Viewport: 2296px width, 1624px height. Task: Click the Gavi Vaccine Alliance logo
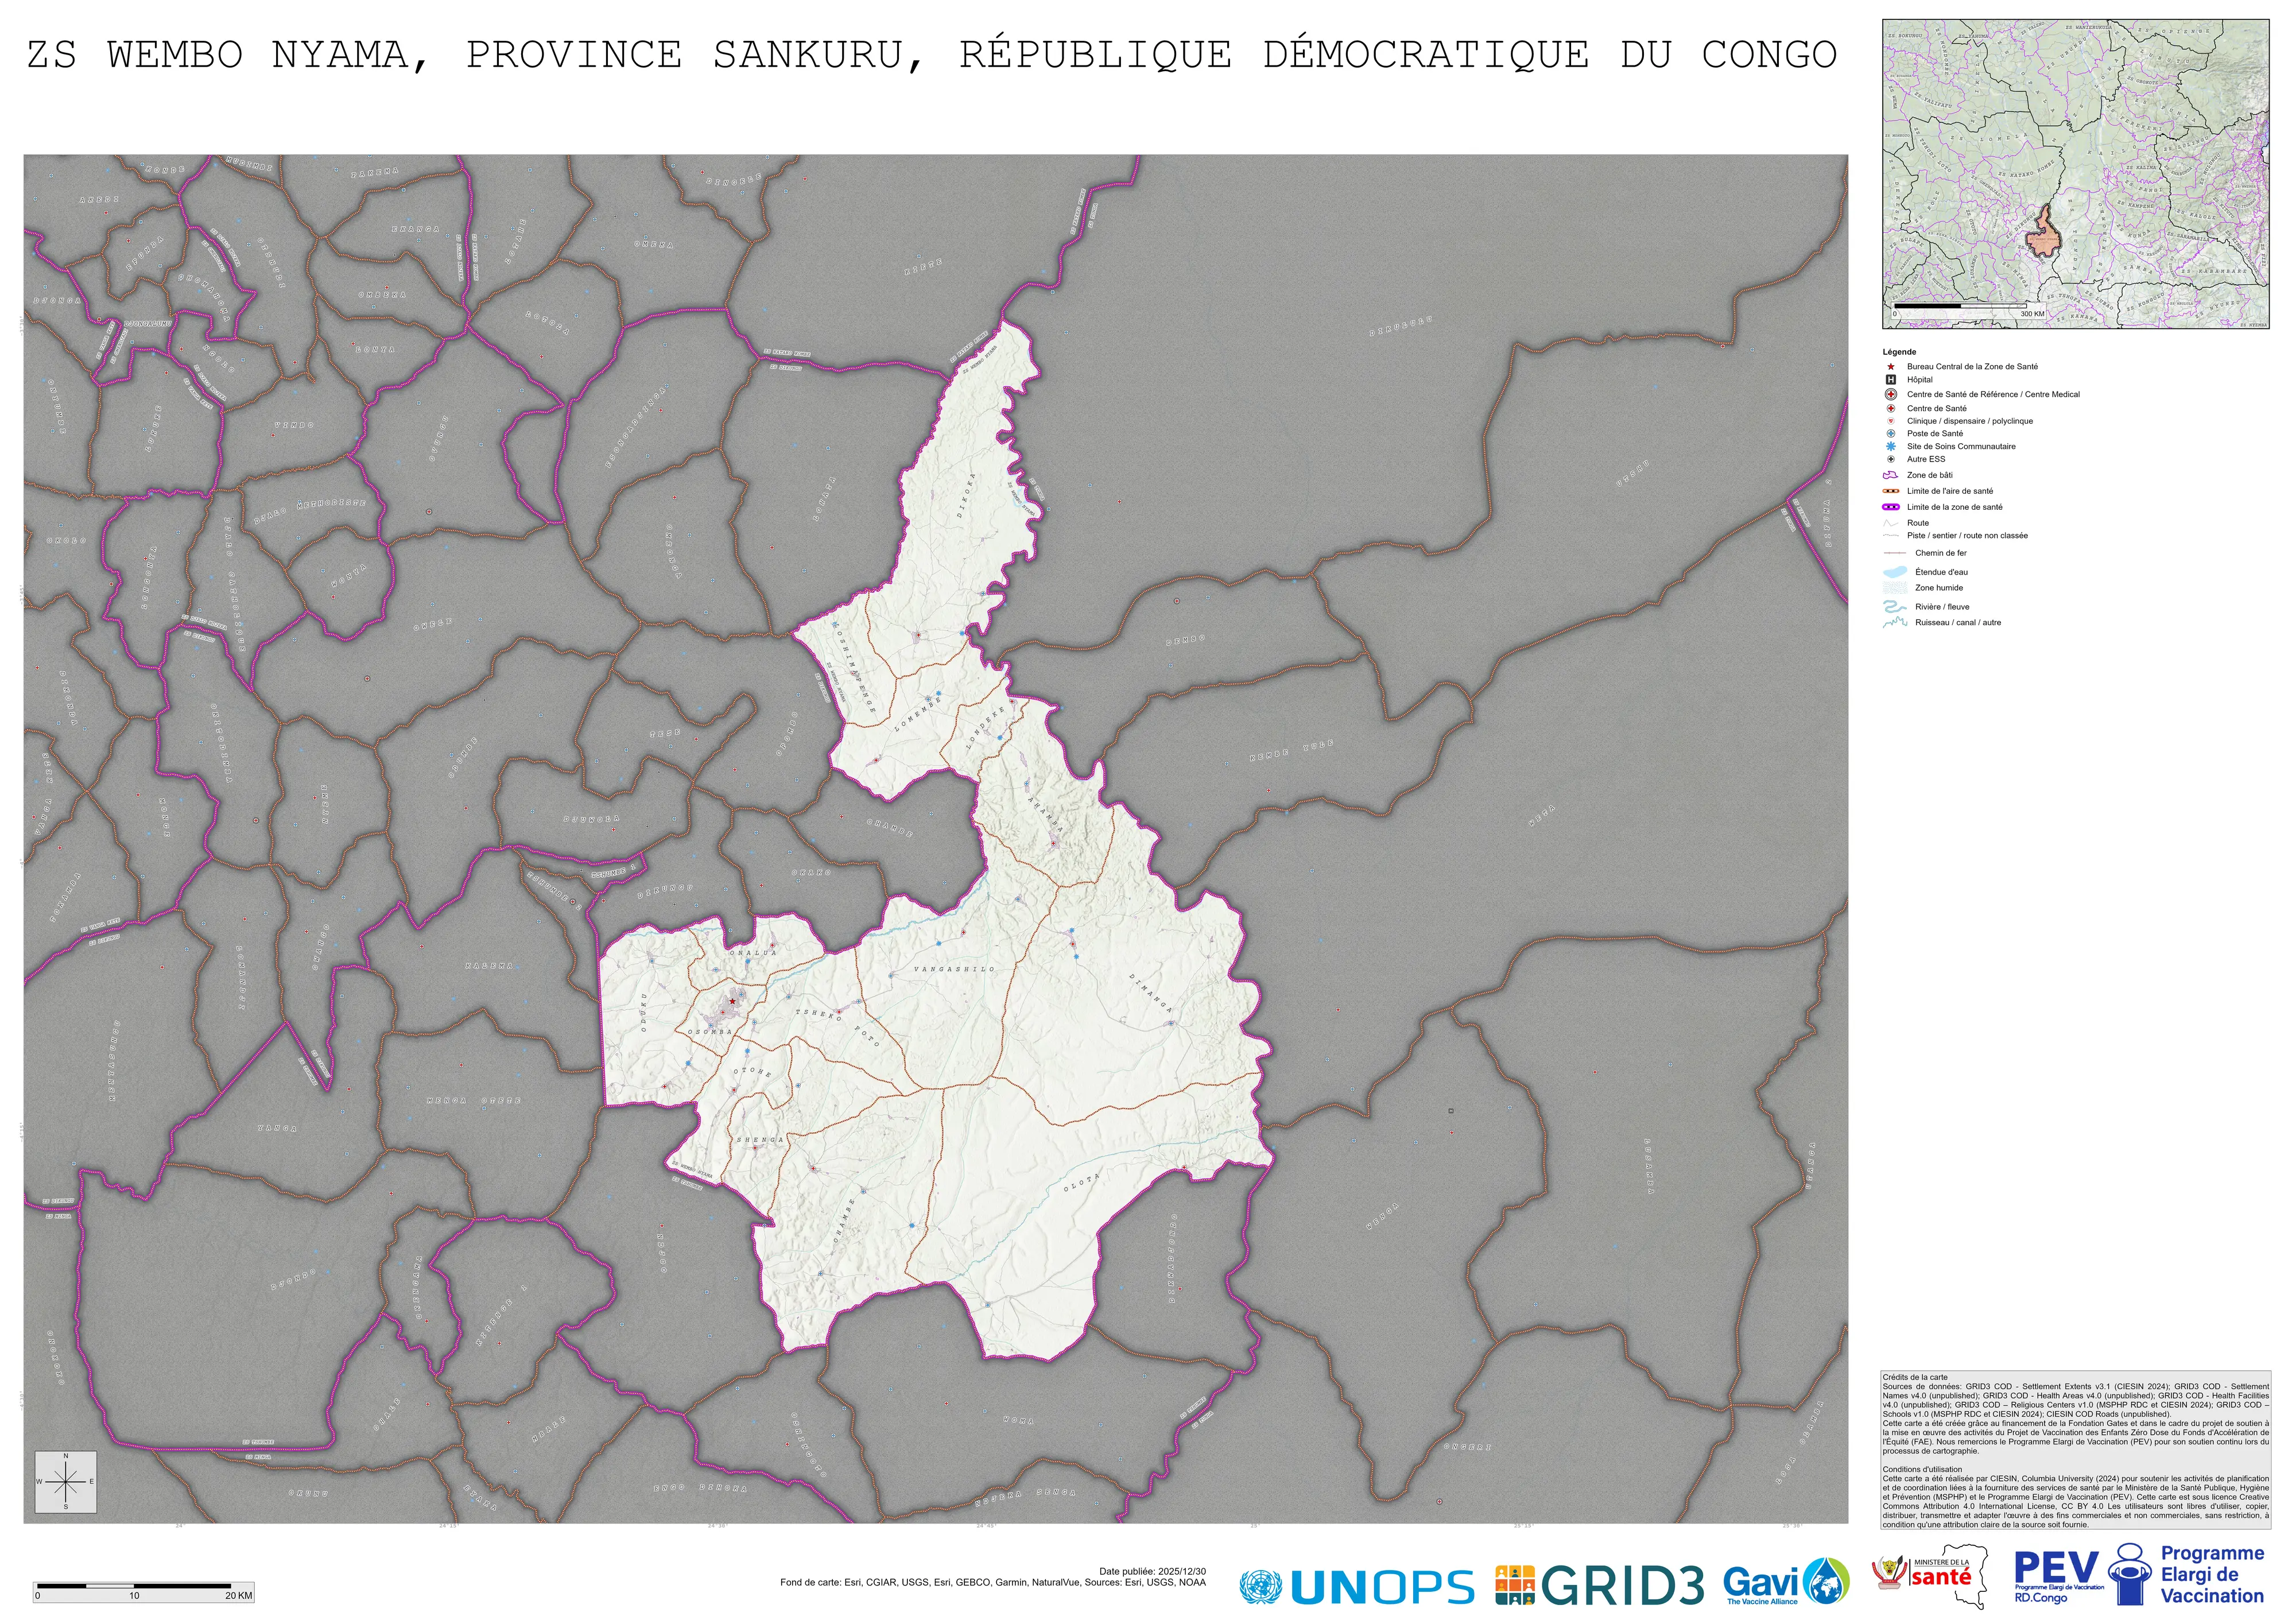(1786, 1582)
